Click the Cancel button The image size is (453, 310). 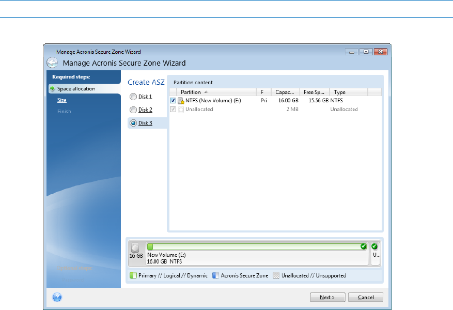(x=366, y=297)
